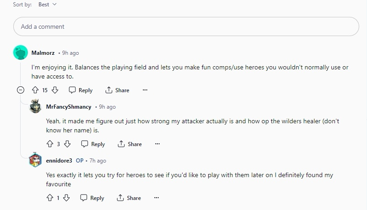Upvote Malmorz's comment
The image size is (367, 210).
coord(35,90)
